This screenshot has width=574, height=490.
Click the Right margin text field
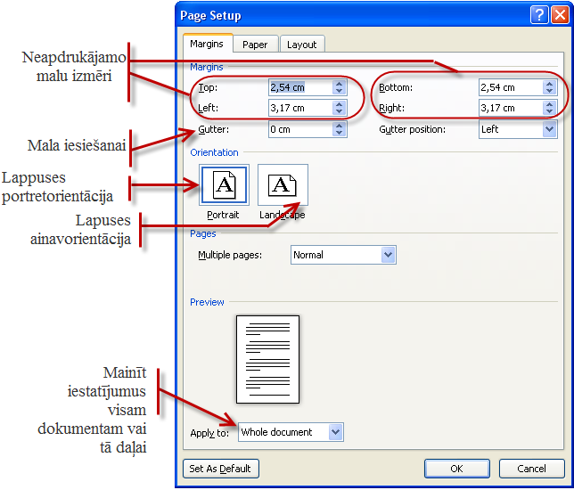510,108
